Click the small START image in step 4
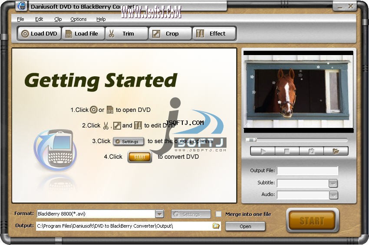369x245 pixels. point(139,157)
